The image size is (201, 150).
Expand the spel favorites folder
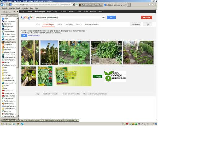pos(5,70)
